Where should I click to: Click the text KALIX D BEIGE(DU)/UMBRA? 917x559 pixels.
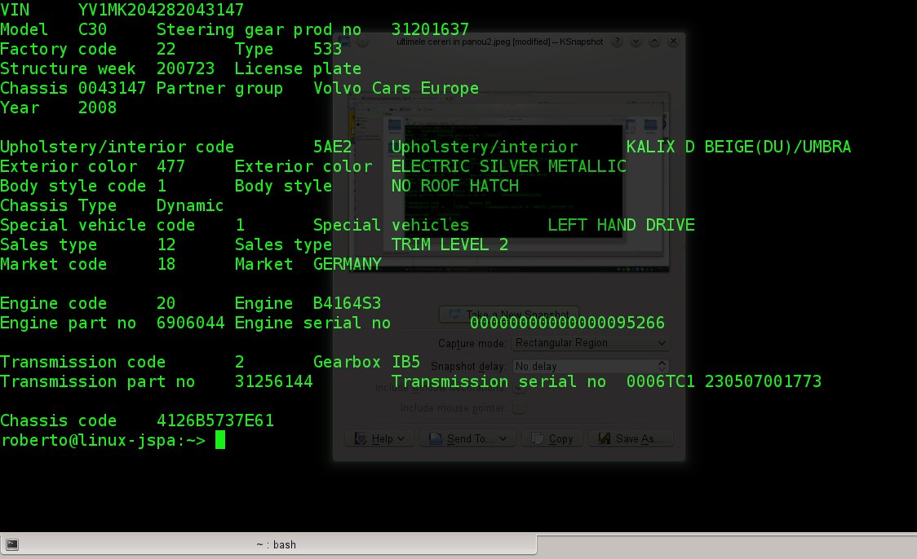click(738, 147)
